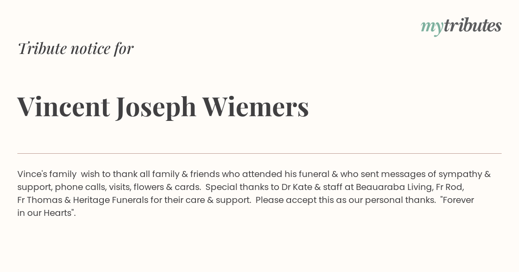Select the "Tribute notice for" heading

75,48
